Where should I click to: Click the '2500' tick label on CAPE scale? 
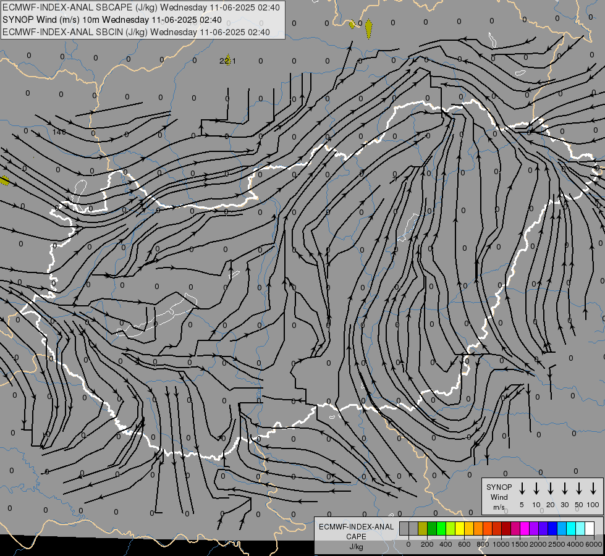[557, 544]
